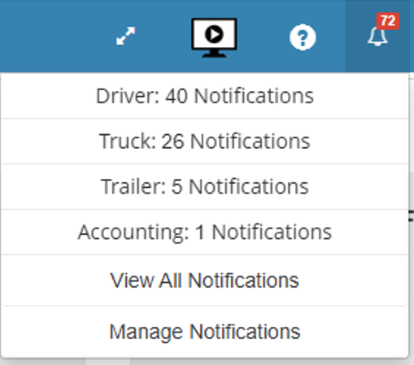
Task: Click the play symbol inside the monitor icon
Action: tap(214, 34)
